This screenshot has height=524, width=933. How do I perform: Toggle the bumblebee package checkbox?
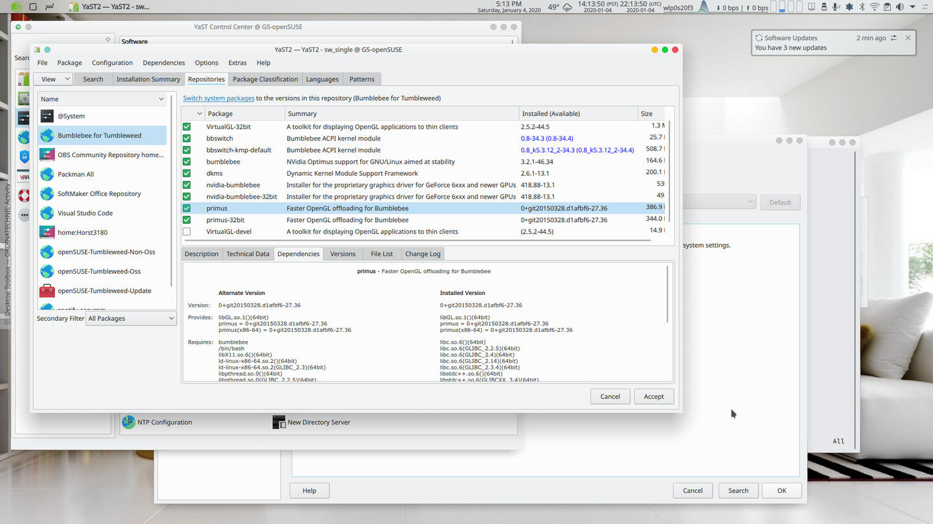point(187,162)
